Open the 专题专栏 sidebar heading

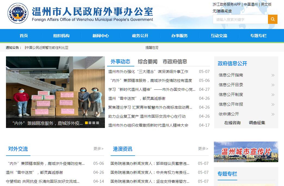pos(227,174)
